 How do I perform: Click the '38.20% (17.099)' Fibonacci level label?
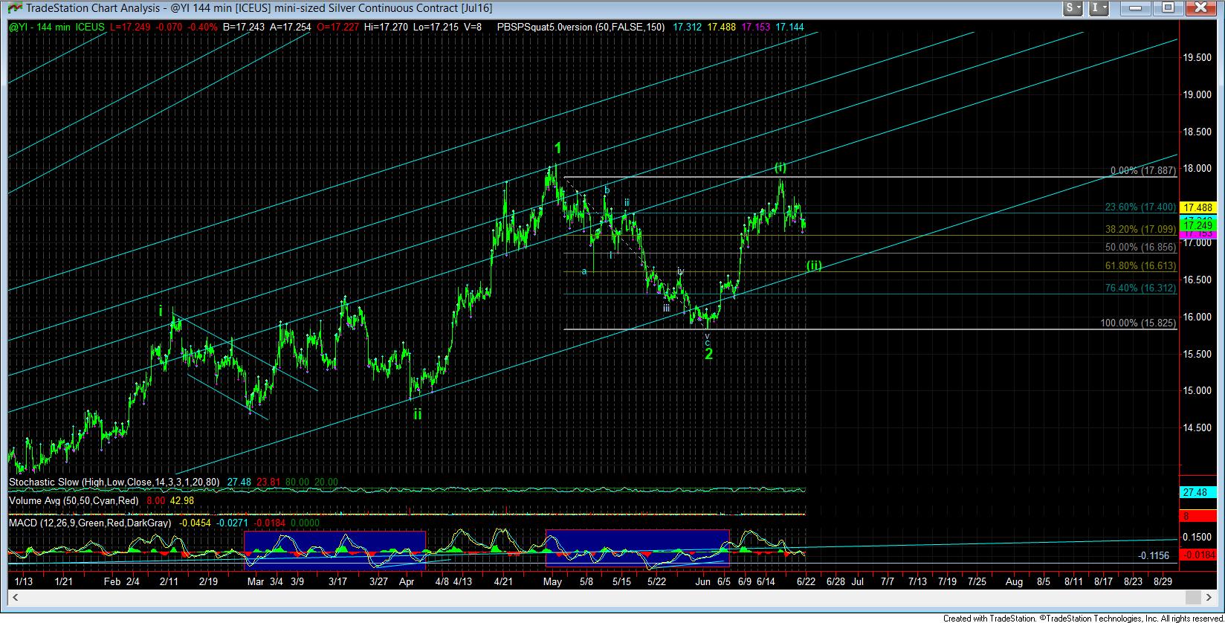[1141, 230]
